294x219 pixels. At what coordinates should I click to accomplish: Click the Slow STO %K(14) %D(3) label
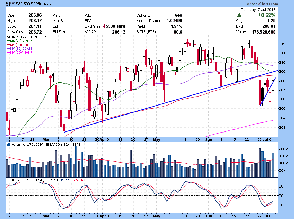click(34, 180)
